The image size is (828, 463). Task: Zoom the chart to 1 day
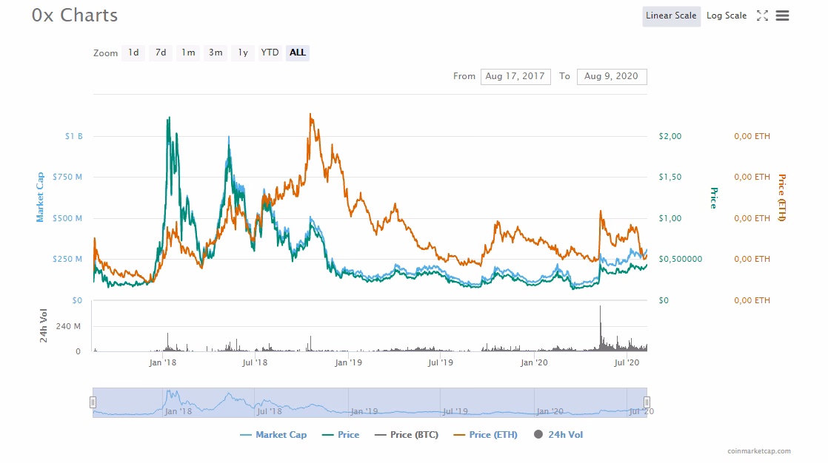click(133, 53)
